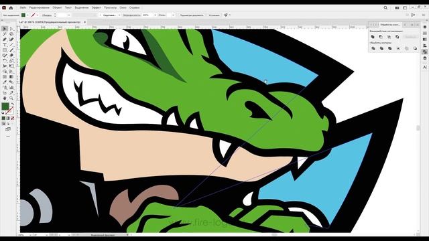This screenshot has width=429, height=241.
Task: Set Gradient mode button below swatches
Action: (x=7, y=118)
